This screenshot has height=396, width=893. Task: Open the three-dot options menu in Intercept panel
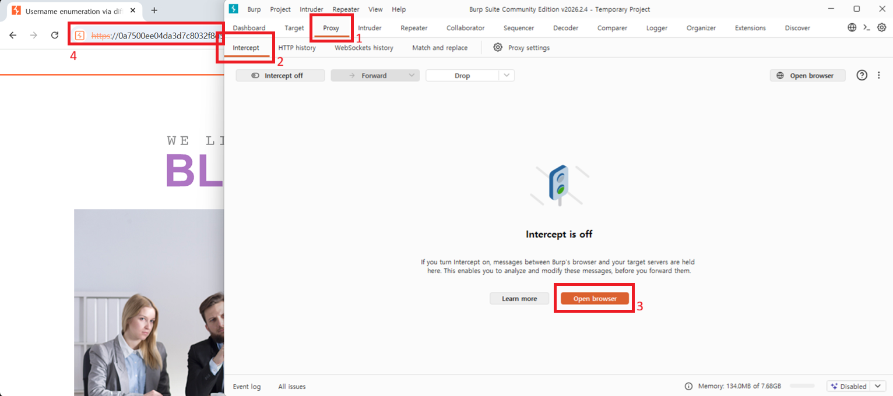(879, 75)
